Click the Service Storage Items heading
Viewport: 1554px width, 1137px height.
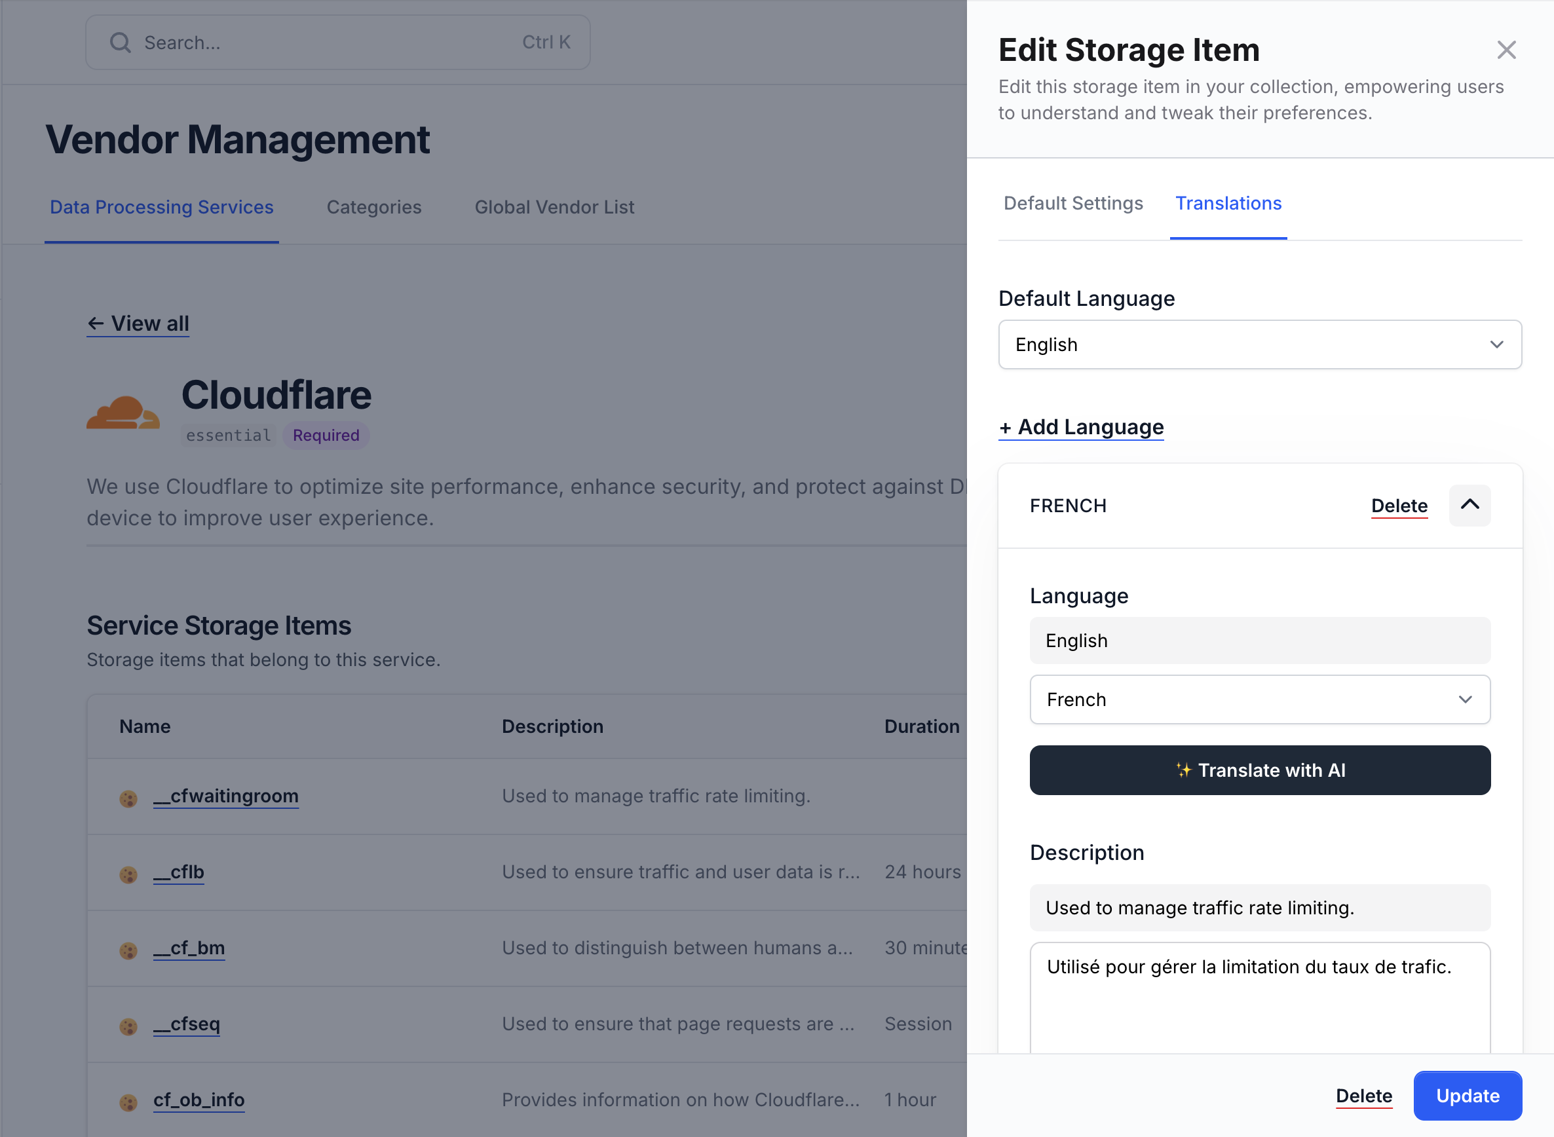(x=219, y=625)
